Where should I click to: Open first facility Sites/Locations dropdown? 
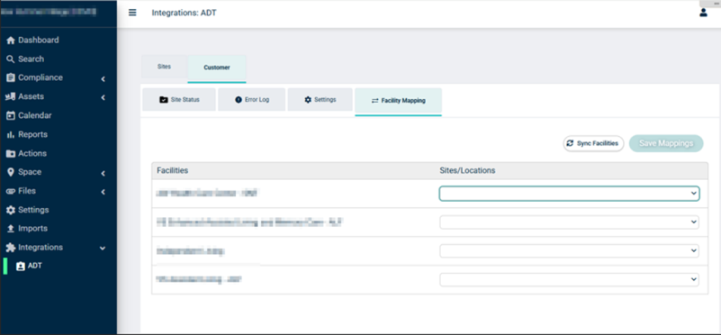point(569,194)
